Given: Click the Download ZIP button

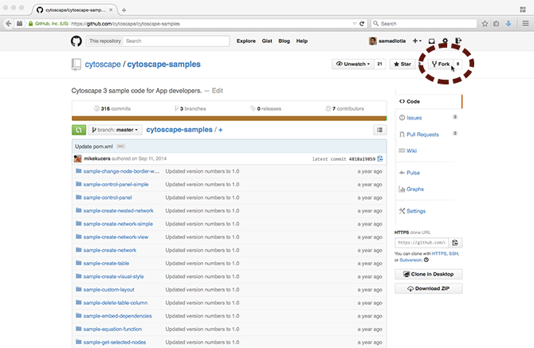Looking at the screenshot, I should (429, 288).
